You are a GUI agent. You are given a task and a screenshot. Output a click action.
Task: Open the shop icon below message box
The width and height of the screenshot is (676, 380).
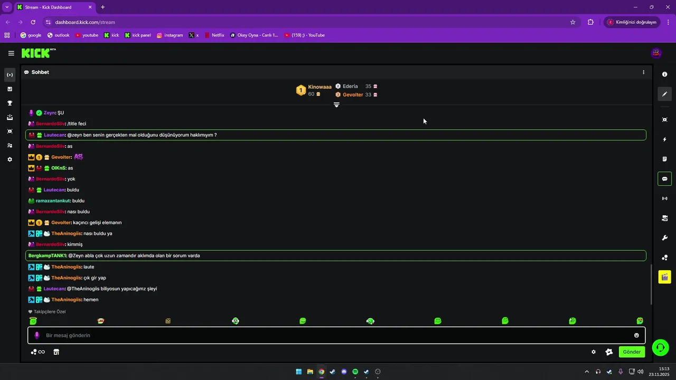(57, 352)
